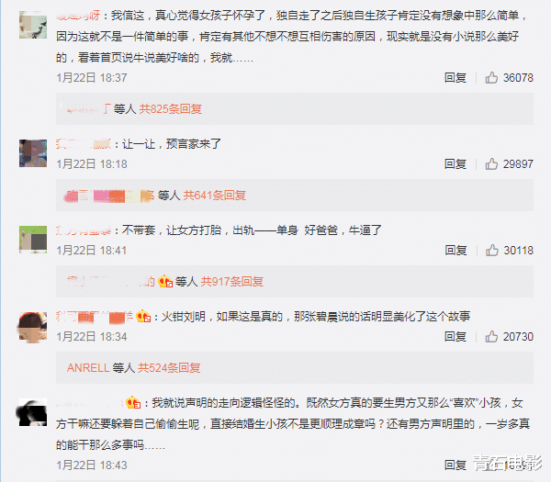Like the comment showing 30118 likes
The width and height of the screenshot is (551, 482).
(x=492, y=250)
